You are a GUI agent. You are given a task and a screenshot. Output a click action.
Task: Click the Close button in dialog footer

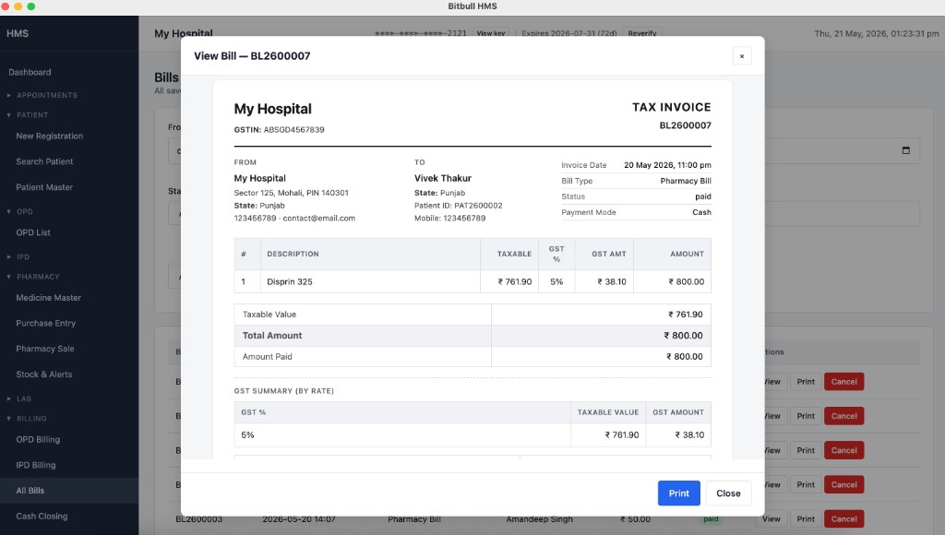pyautogui.click(x=728, y=493)
